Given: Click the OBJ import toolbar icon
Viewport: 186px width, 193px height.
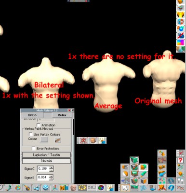Looking at the screenshot, I should click(92, 188).
